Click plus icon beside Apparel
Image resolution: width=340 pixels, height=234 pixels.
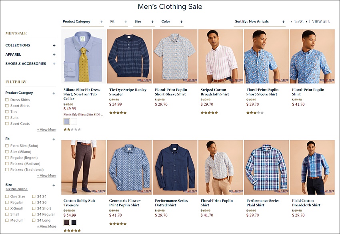tap(54, 55)
